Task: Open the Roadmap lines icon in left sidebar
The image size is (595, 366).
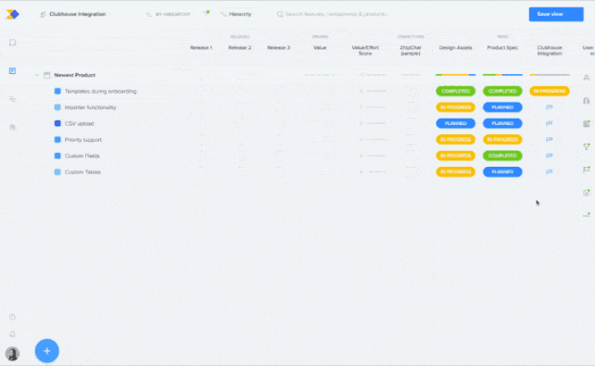Action: click(13, 99)
